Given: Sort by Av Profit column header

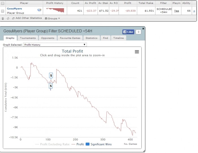Looking at the screenshot, I should coord(91,3).
